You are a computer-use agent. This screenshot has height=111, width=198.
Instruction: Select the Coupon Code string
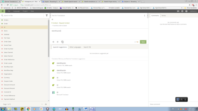(24, 81)
